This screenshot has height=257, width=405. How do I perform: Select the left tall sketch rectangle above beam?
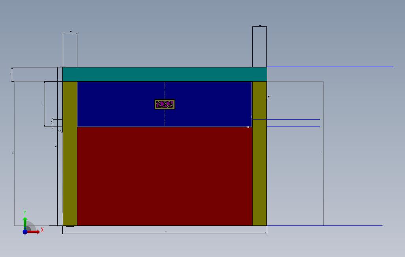pyautogui.click(x=70, y=50)
